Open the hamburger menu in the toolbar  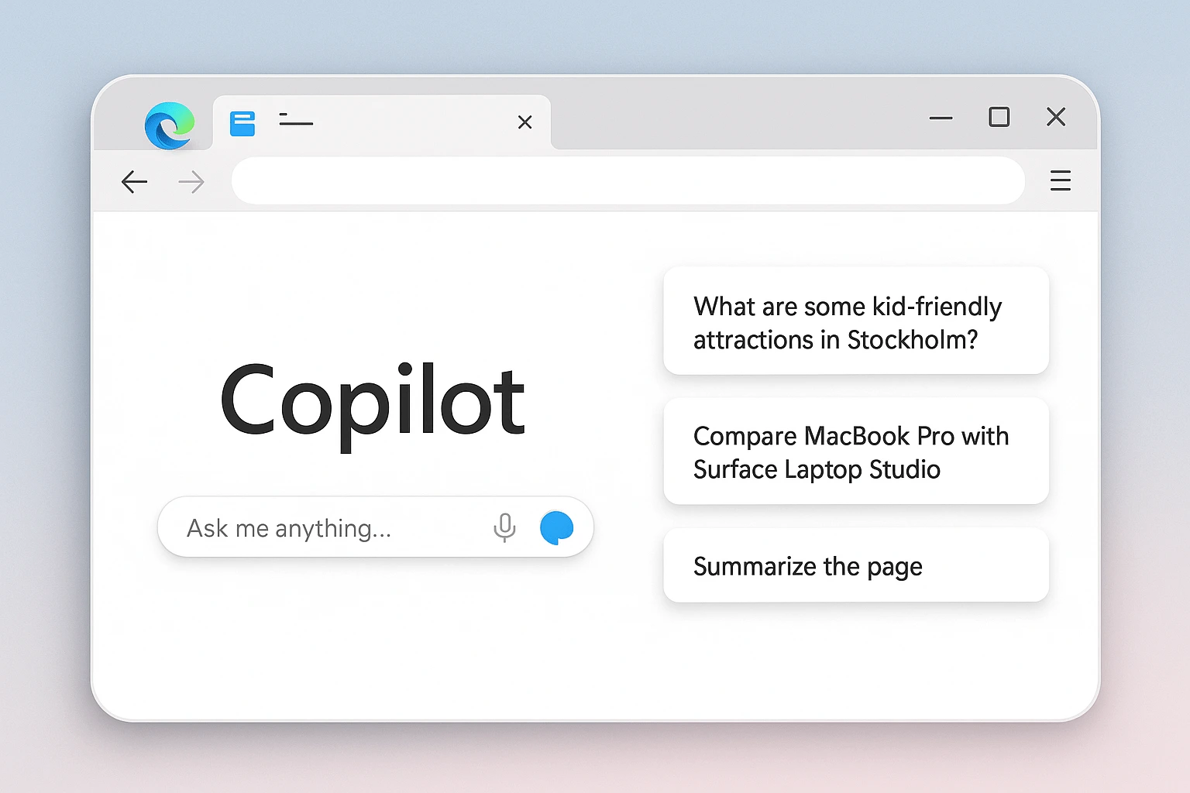point(1060,181)
